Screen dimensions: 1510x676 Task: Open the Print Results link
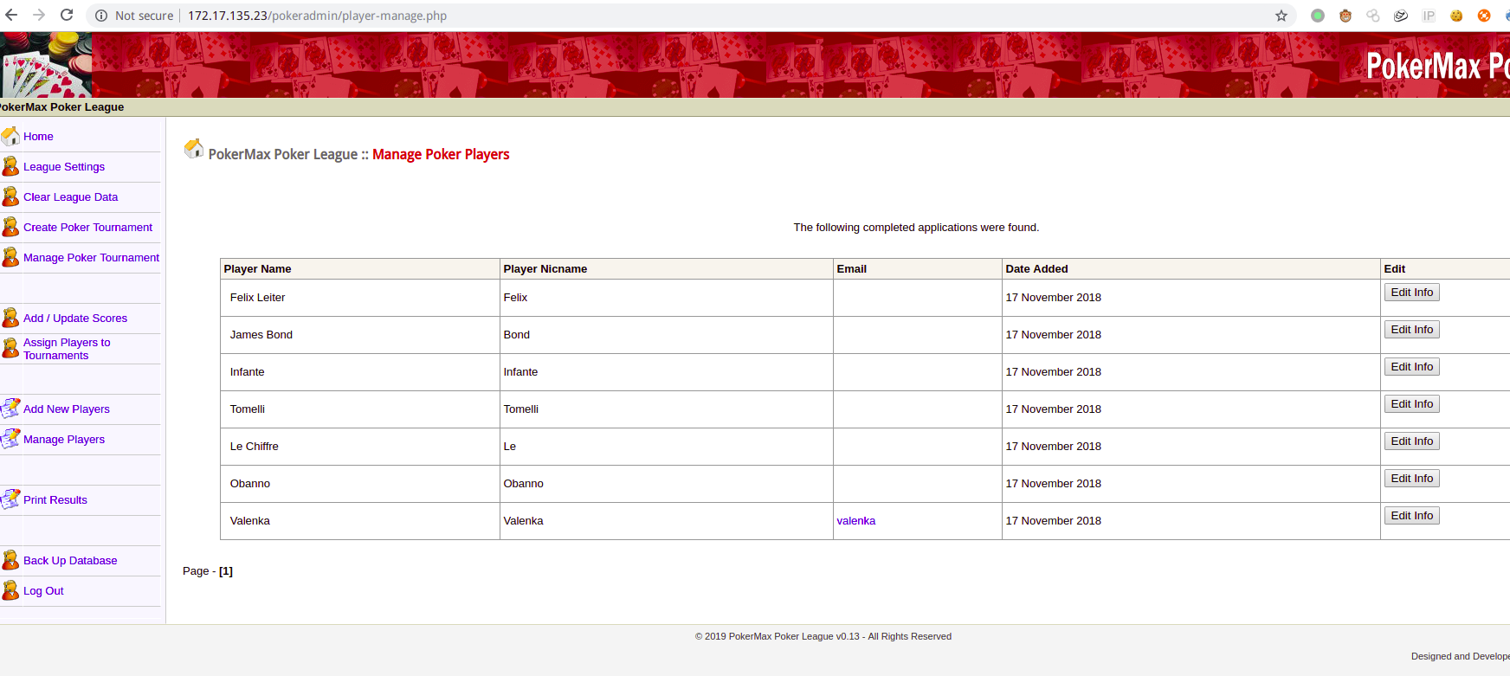tap(55, 499)
